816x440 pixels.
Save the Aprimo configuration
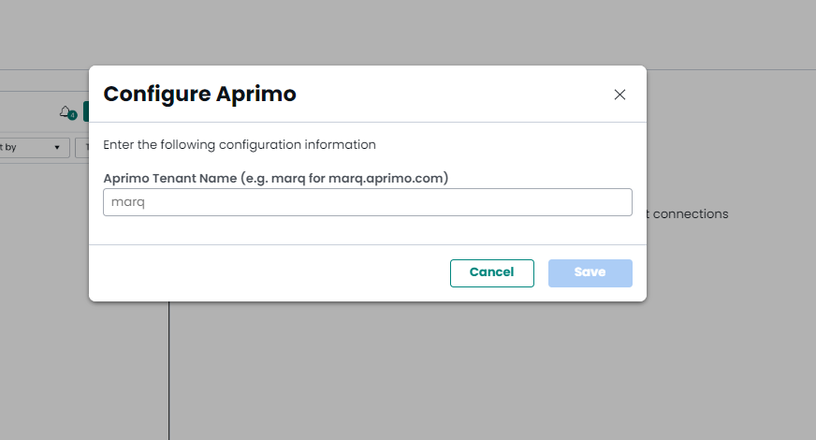click(590, 272)
